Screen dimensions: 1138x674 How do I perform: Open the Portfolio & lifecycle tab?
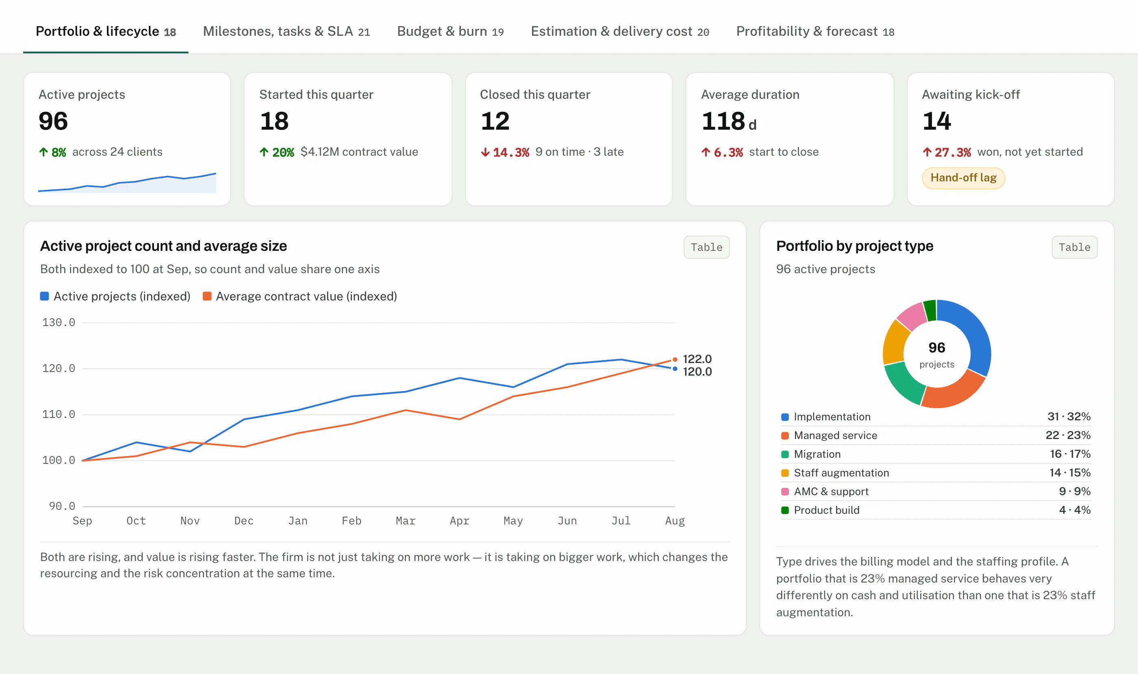106,31
